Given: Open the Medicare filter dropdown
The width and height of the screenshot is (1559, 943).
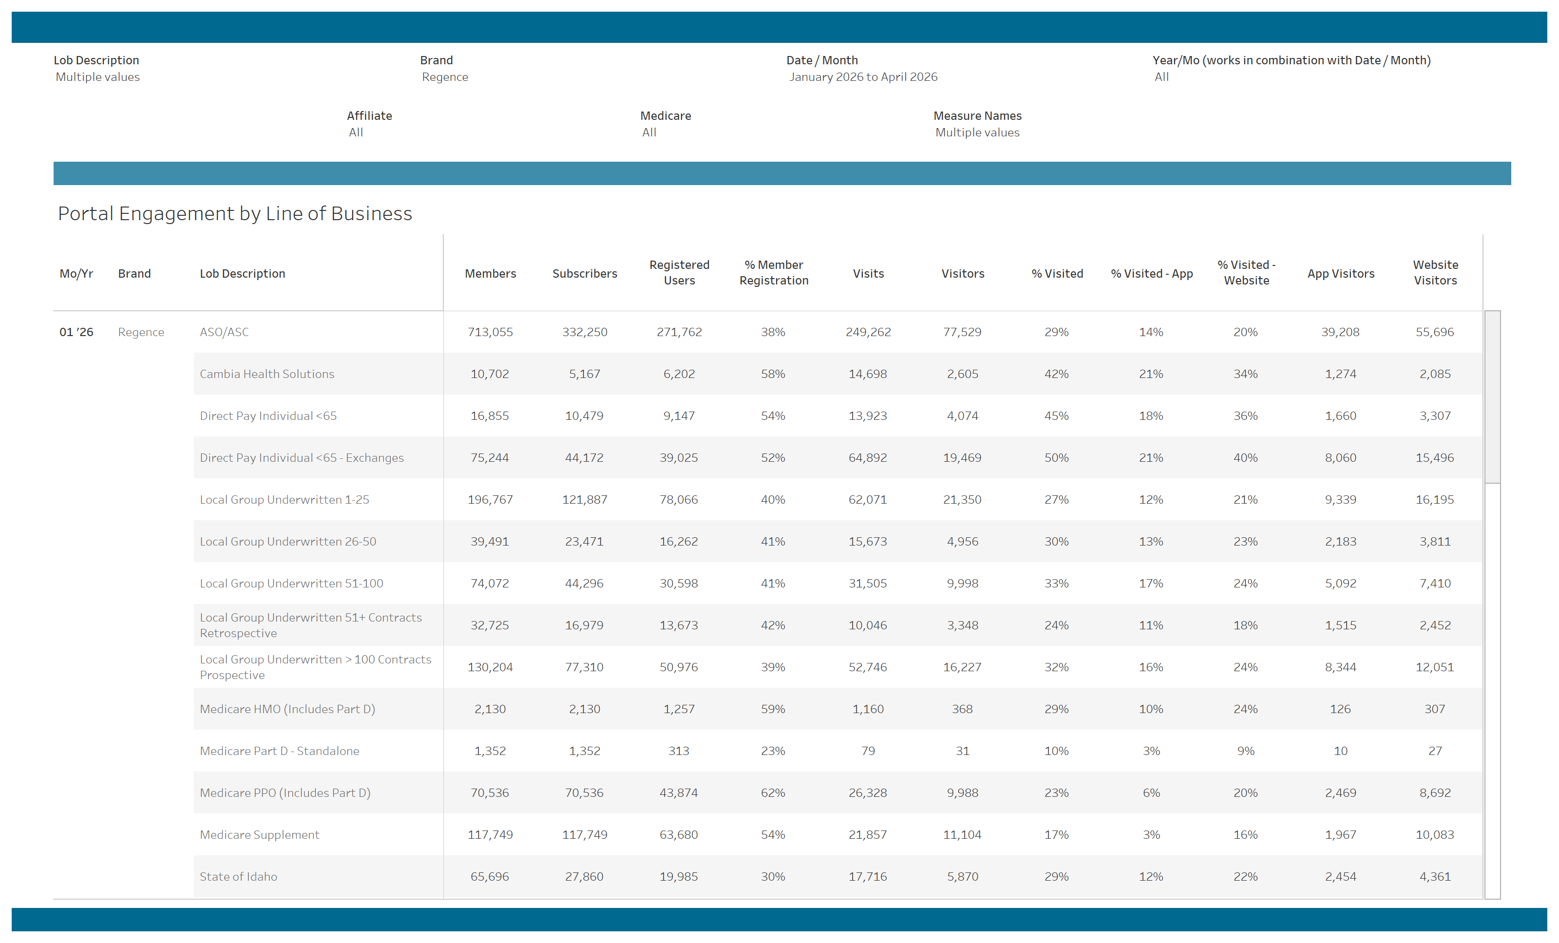Looking at the screenshot, I should (x=649, y=133).
